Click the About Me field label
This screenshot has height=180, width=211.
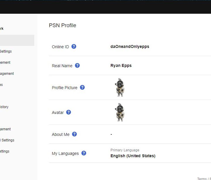[x=61, y=134]
